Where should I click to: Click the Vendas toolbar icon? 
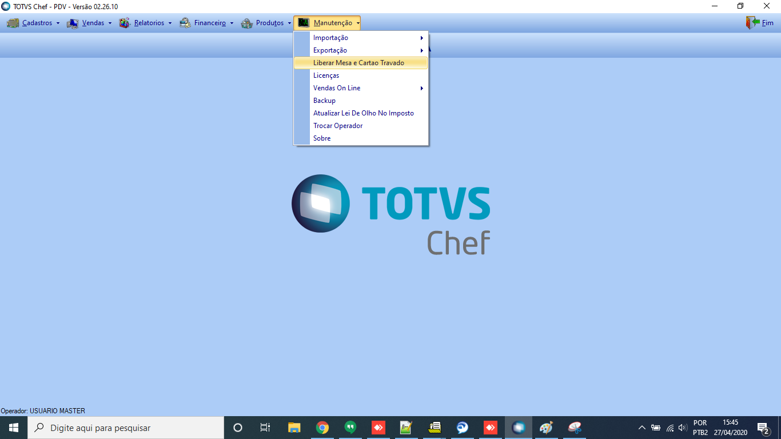[x=73, y=23]
